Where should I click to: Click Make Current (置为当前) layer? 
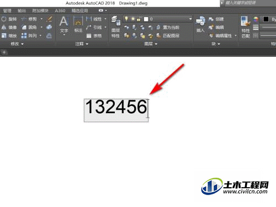[168, 28]
